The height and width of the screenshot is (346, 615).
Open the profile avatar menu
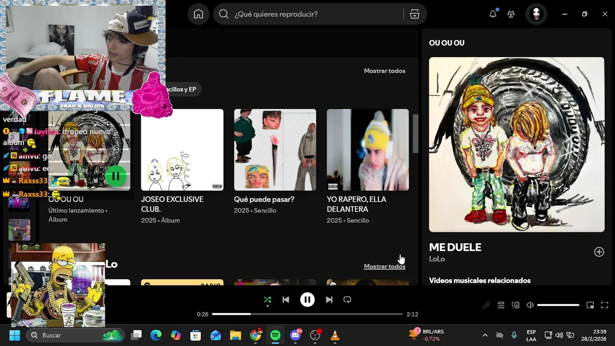[536, 14]
